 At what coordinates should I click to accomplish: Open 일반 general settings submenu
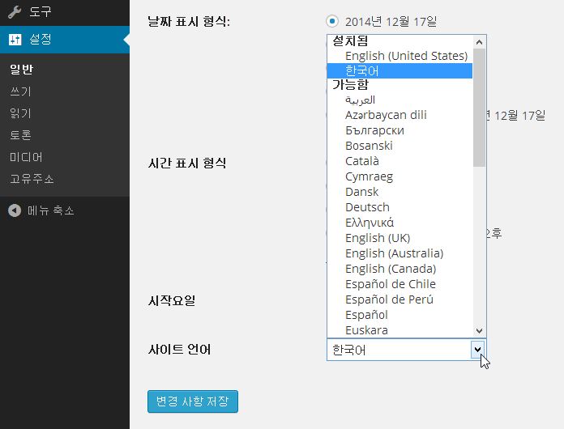21,69
